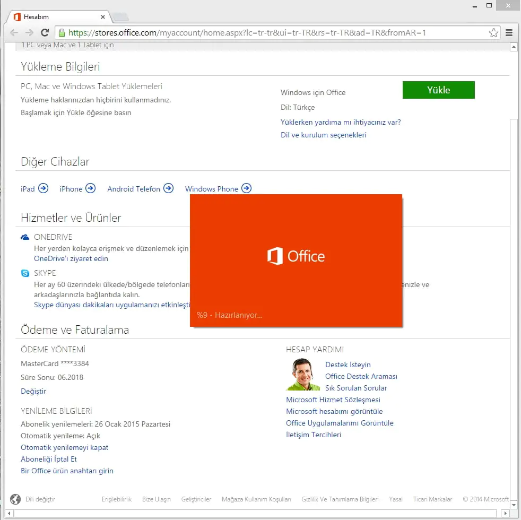Open Destek İsteyin link
Screen dimensions: 521x520
[348, 365]
